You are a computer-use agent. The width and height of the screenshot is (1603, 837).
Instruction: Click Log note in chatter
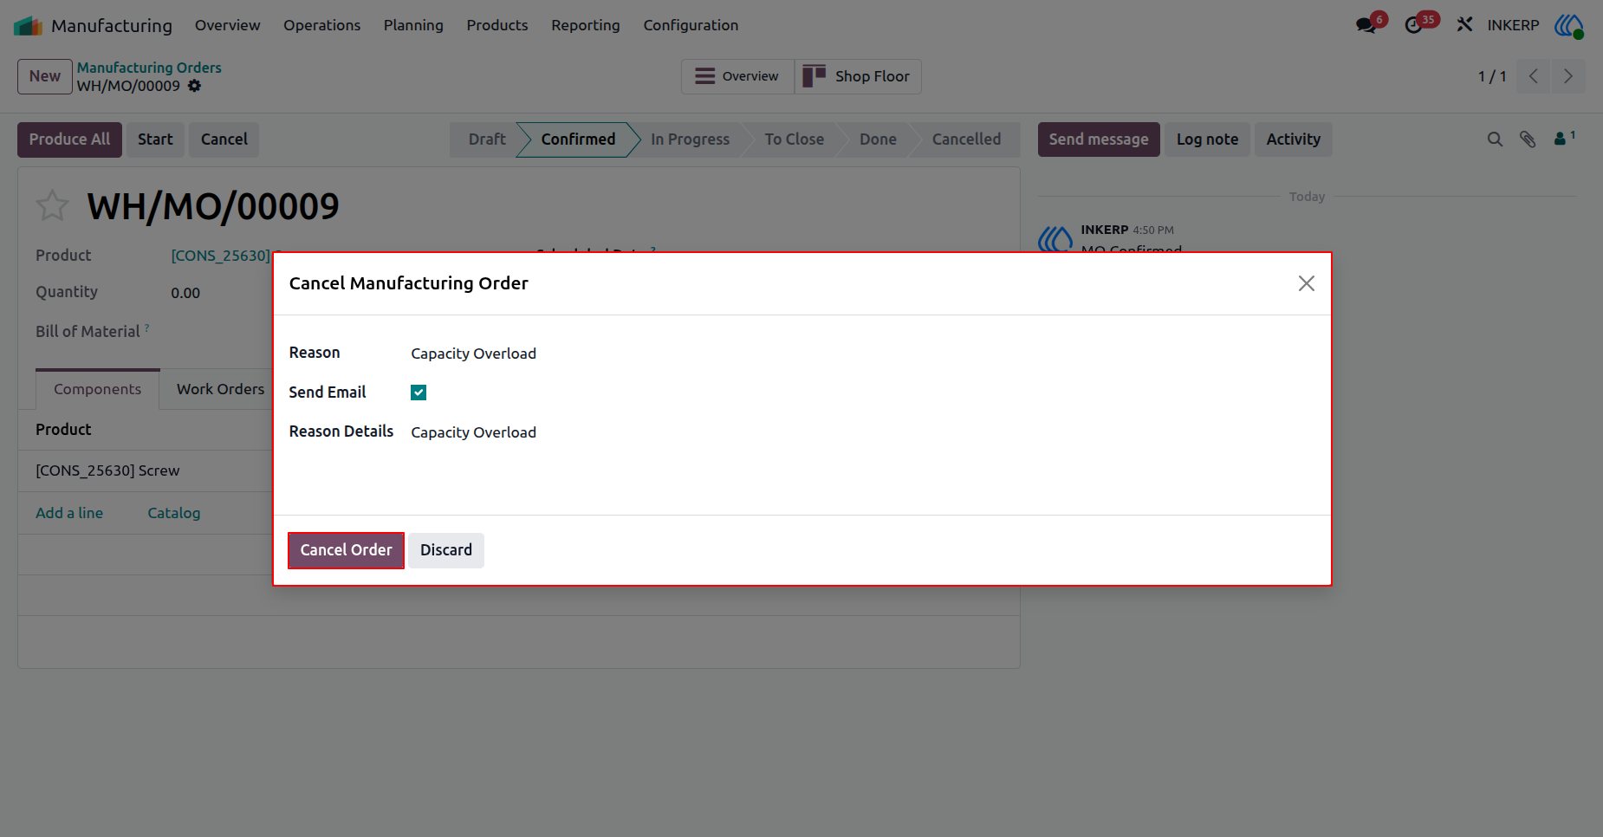[1207, 139]
